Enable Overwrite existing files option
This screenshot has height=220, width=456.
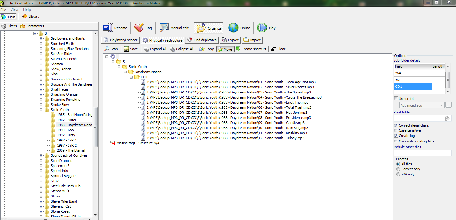[396, 141]
